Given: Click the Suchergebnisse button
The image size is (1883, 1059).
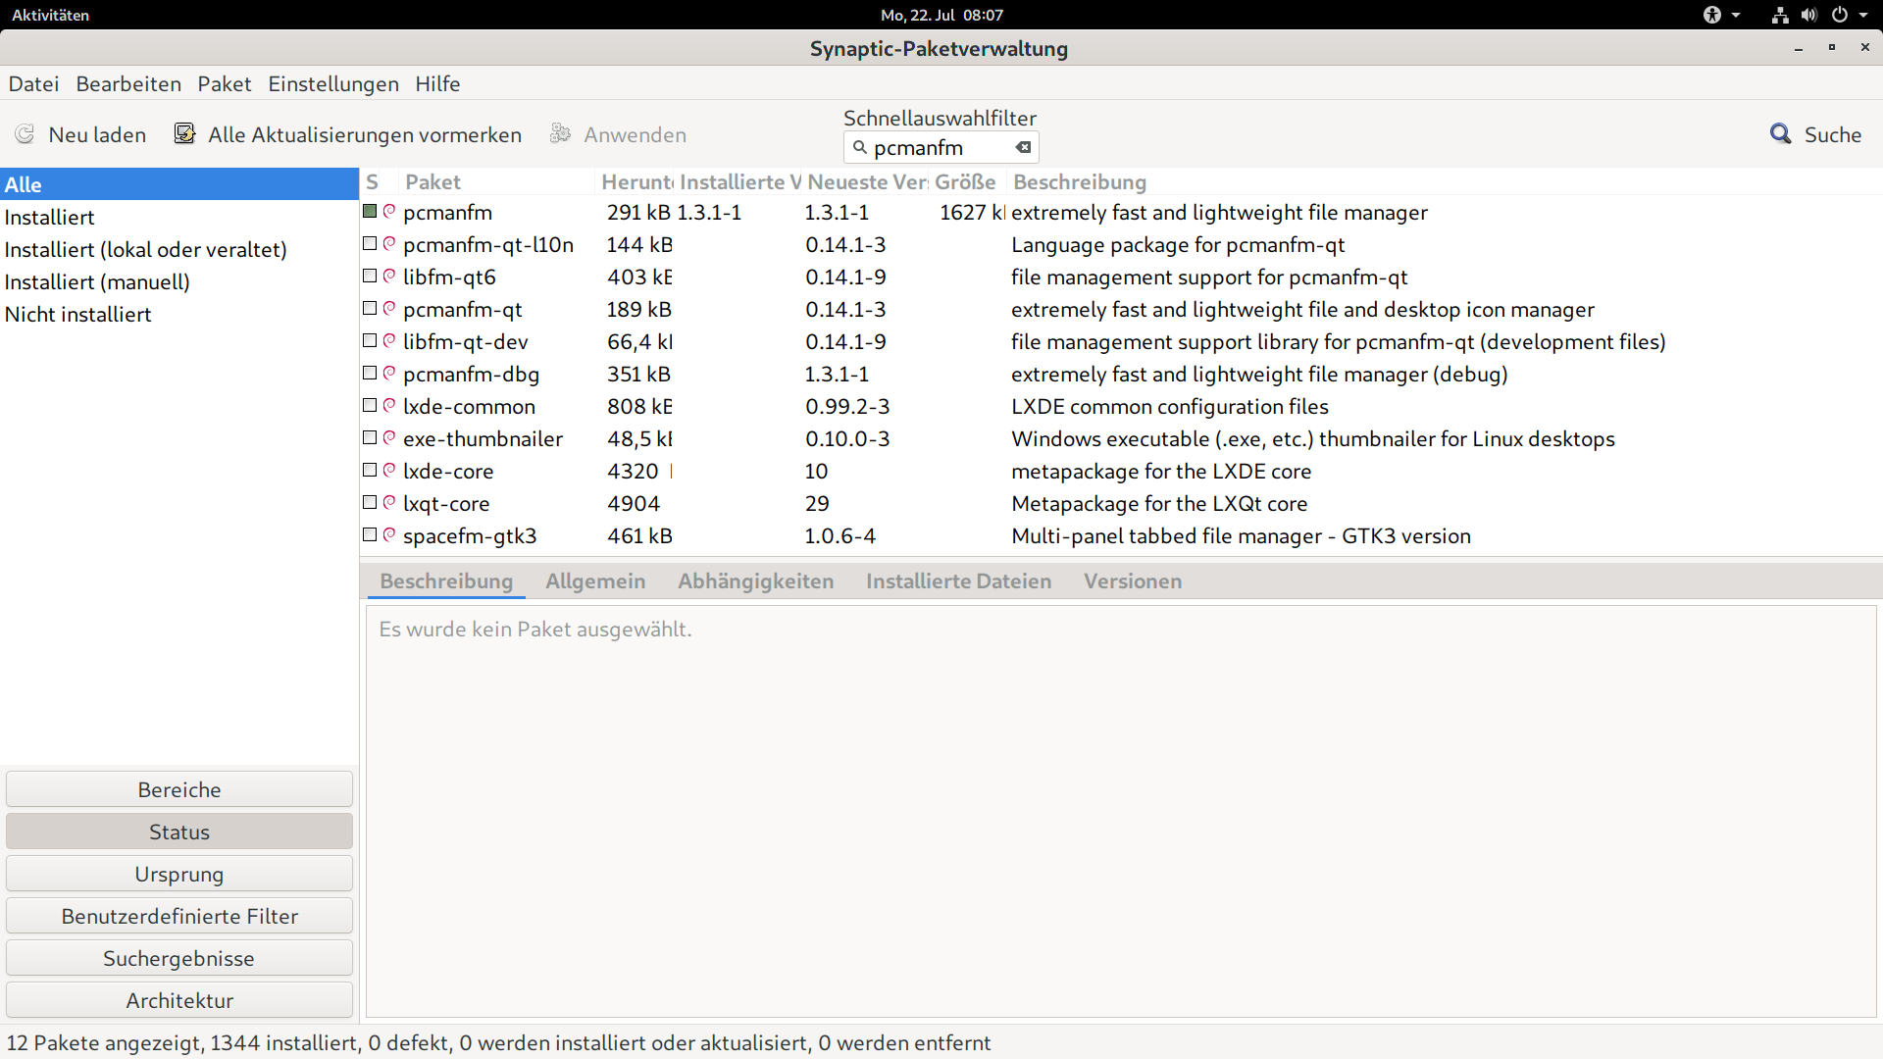Looking at the screenshot, I should [x=179, y=958].
